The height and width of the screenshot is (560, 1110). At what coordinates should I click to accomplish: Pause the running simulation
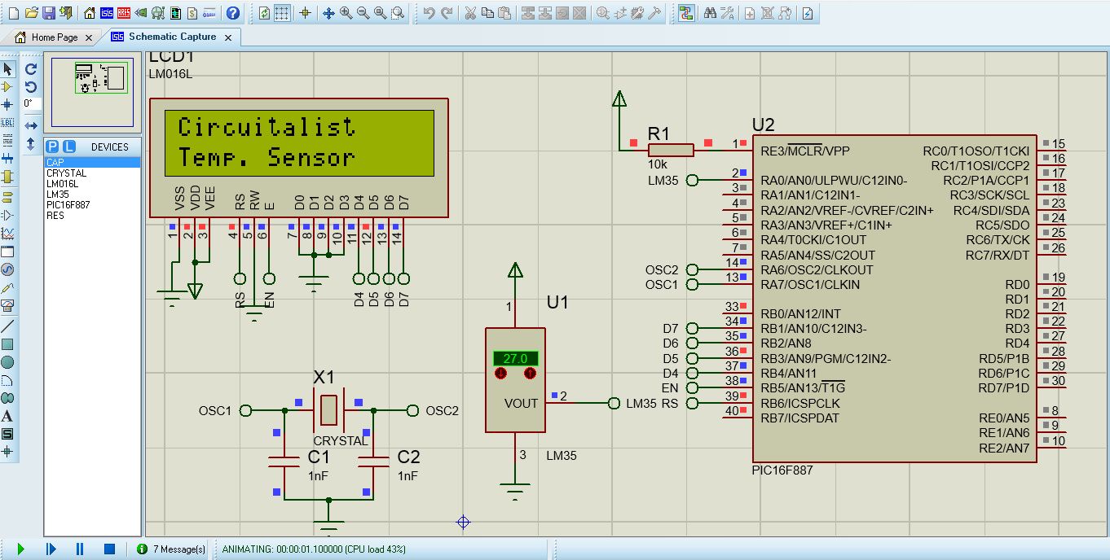[78, 549]
